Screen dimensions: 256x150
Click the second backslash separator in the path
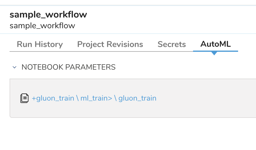pos(115,98)
